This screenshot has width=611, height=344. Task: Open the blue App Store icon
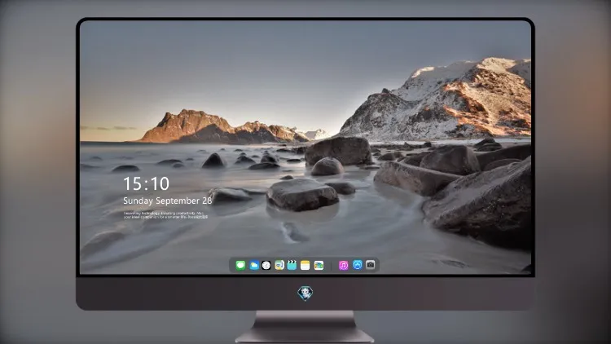pos(358,265)
